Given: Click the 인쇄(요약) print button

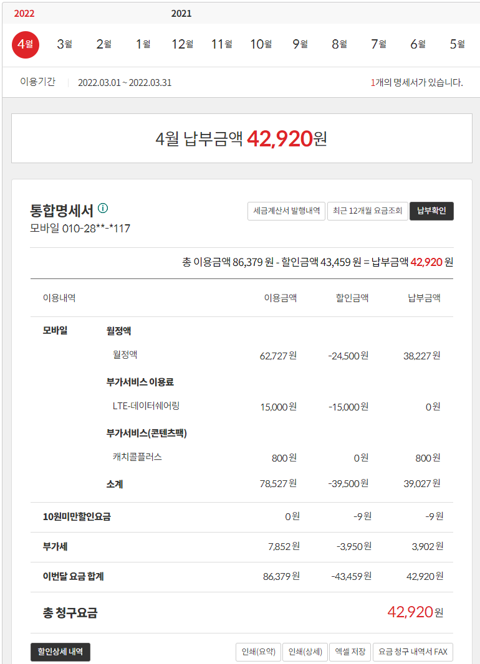Looking at the screenshot, I should tap(258, 652).
